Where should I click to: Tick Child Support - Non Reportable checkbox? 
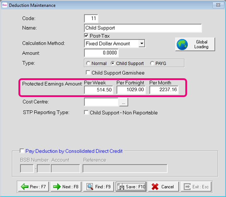[x=86, y=113]
